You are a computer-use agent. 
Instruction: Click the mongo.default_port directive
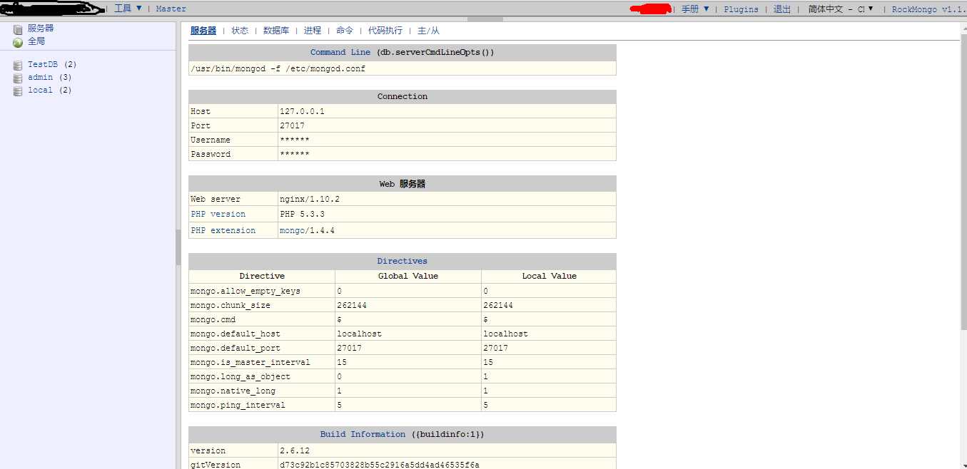235,348
